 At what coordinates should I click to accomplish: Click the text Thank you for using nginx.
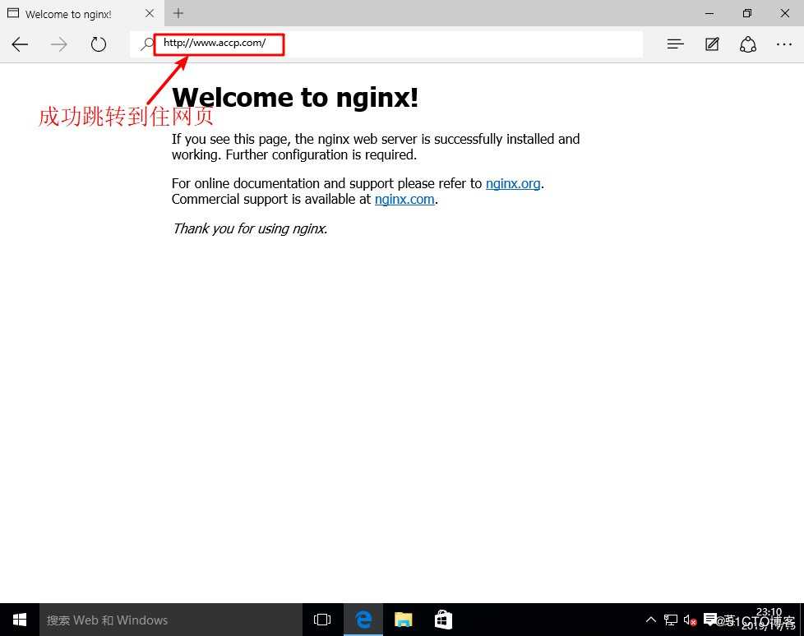click(x=250, y=228)
